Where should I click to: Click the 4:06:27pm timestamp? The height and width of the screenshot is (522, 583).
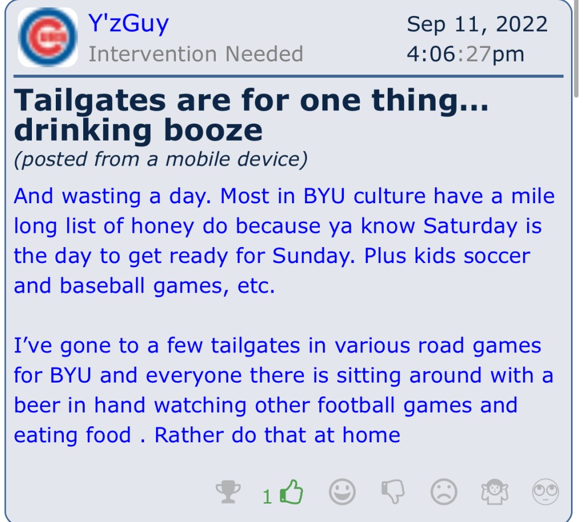pos(465,54)
